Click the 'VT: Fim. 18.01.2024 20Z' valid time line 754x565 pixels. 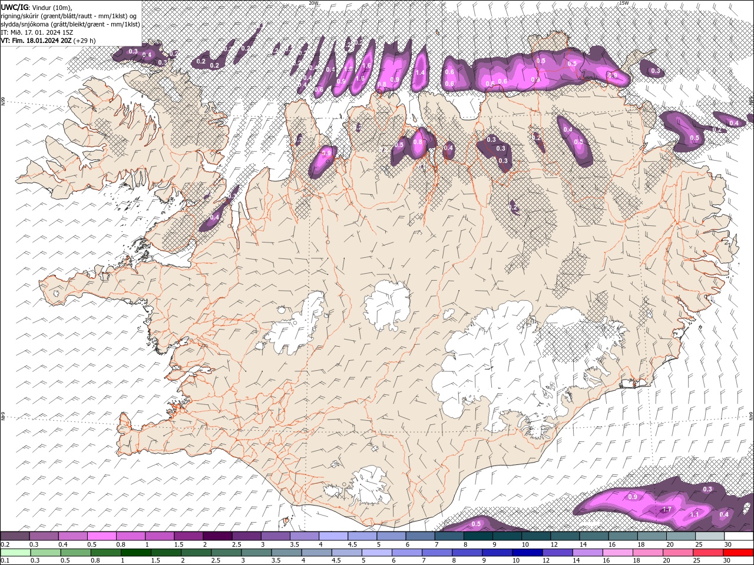pos(48,41)
